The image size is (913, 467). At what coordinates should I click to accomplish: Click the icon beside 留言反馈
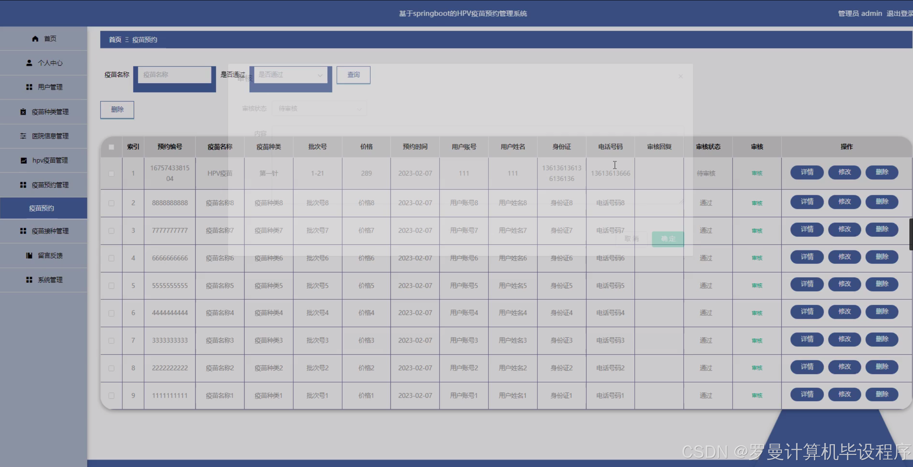coord(29,255)
